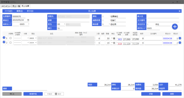This screenshot has height=98, width=184.
Task: Open the ファイル(F) menu
Action: pos(8,11)
